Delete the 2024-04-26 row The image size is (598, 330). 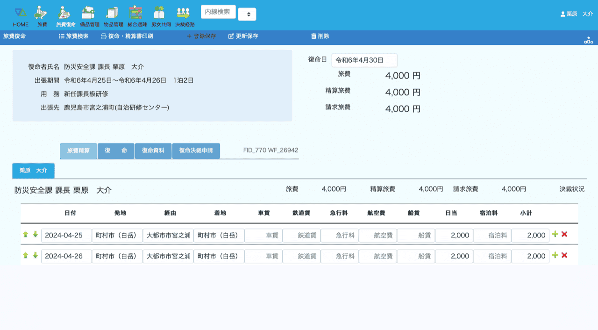[x=564, y=255]
